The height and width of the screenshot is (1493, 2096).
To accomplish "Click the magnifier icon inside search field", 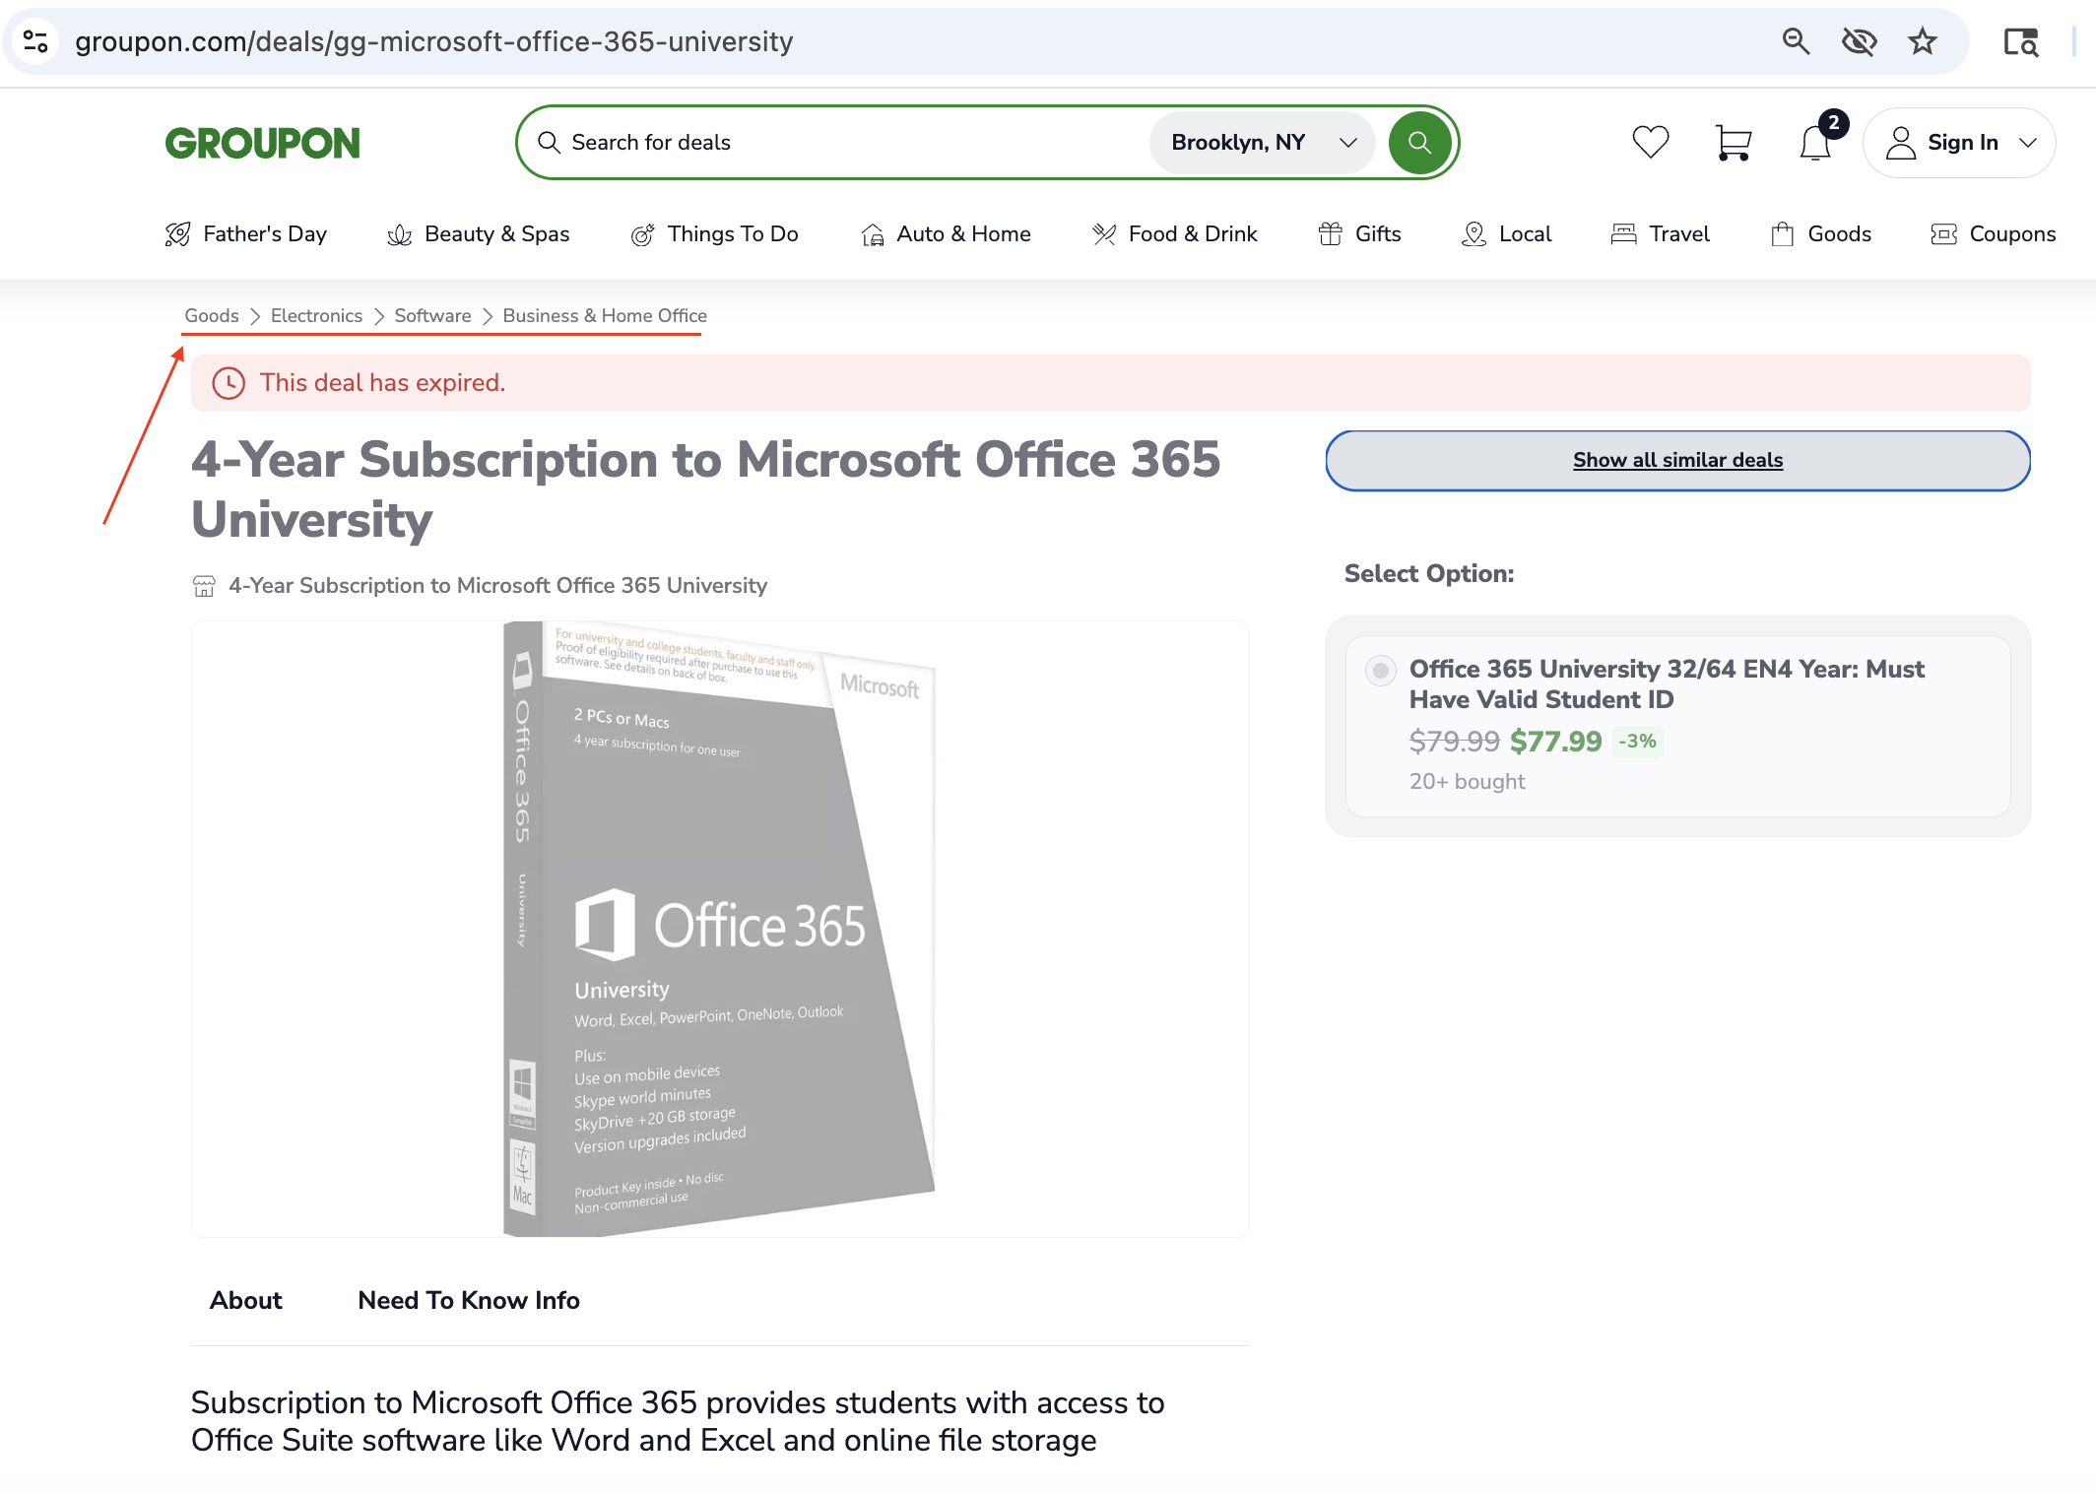I will 549,143.
